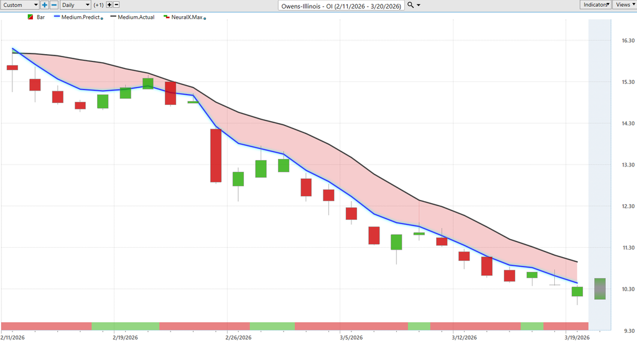Click the (+1) forecast offset label

coord(99,5)
